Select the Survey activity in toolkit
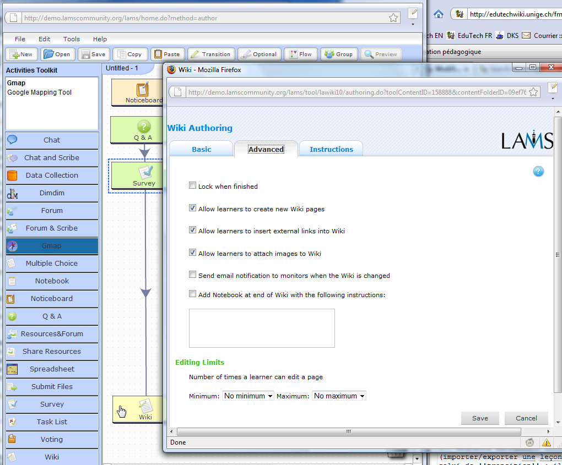Image resolution: width=562 pixels, height=465 pixels. coord(52,404)
